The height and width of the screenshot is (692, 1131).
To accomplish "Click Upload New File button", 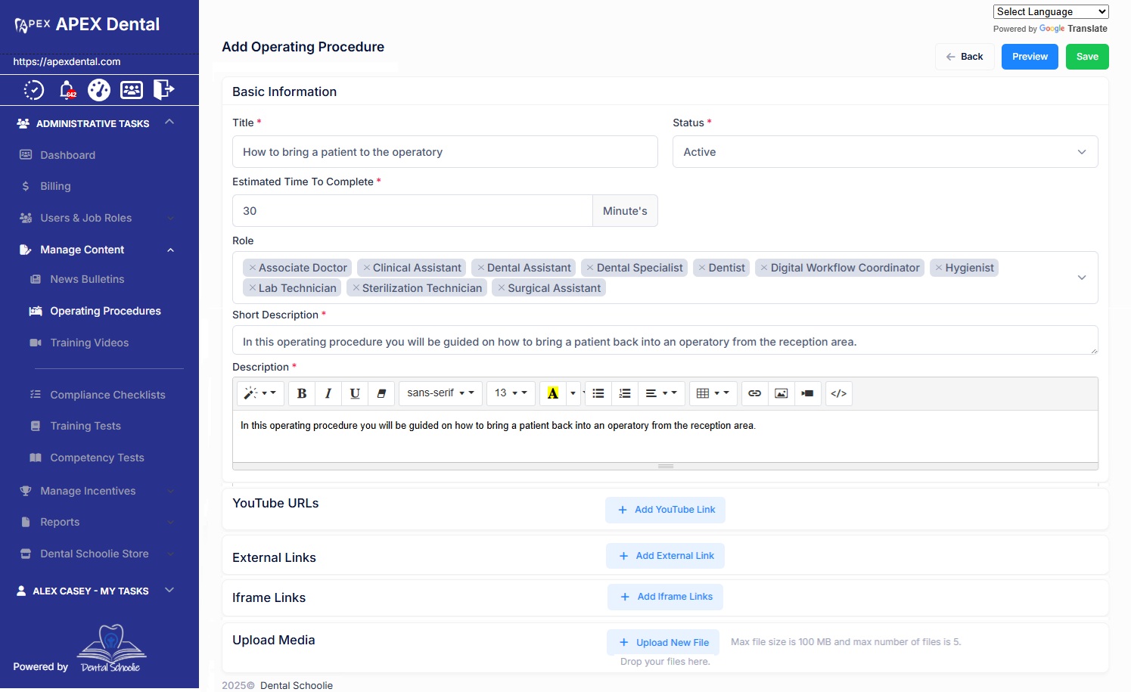I will [663, 643].
